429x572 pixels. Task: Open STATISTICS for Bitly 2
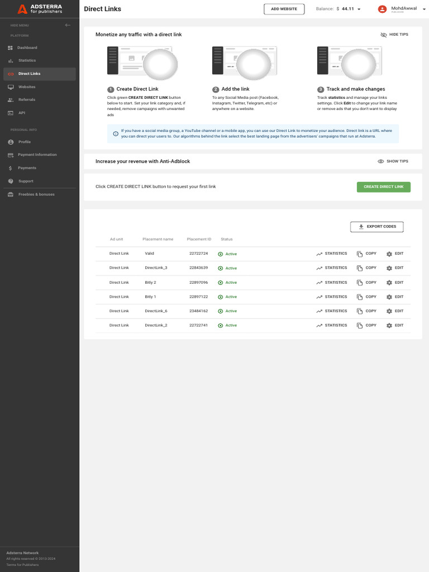(x=332, y=282)
